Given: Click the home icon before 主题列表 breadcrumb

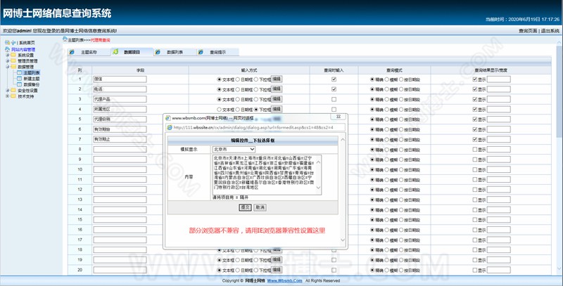Looking at the screenshot, I should tap(65, 39).
